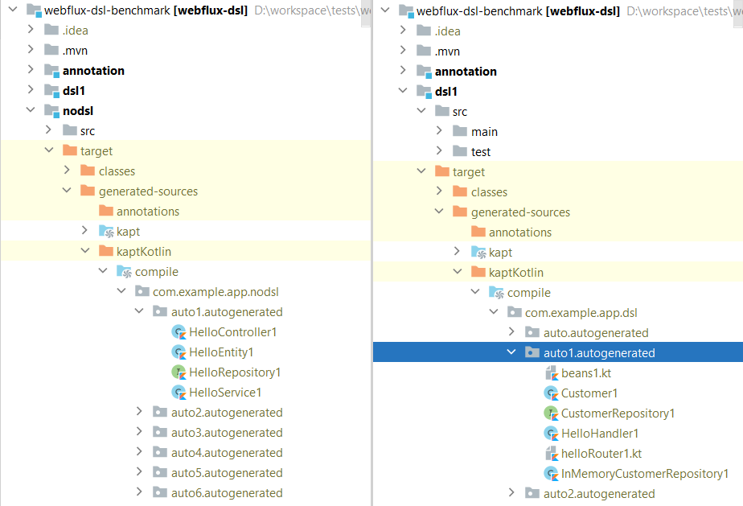The image size is (743, 506).
Task: Click the InMemoryCustomerRepository1 class icon
Action: 552,474
